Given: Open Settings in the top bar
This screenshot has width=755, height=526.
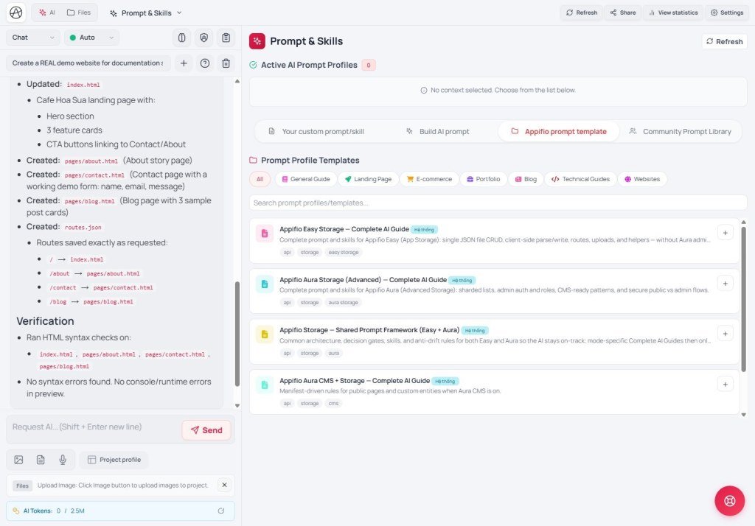Looking at the screenshot, I should (x=727, y=13).
